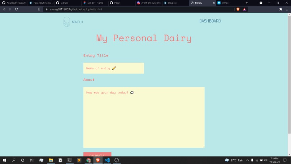Open the volume control in tray
Viewport: 291px width, 164px height.
[x=266, y=160]
